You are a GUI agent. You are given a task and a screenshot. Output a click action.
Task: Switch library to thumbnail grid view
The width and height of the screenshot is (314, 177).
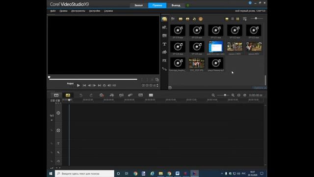point(237,19)
